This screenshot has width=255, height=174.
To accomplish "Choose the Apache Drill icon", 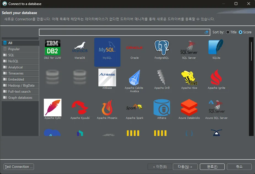I will 162,79.
